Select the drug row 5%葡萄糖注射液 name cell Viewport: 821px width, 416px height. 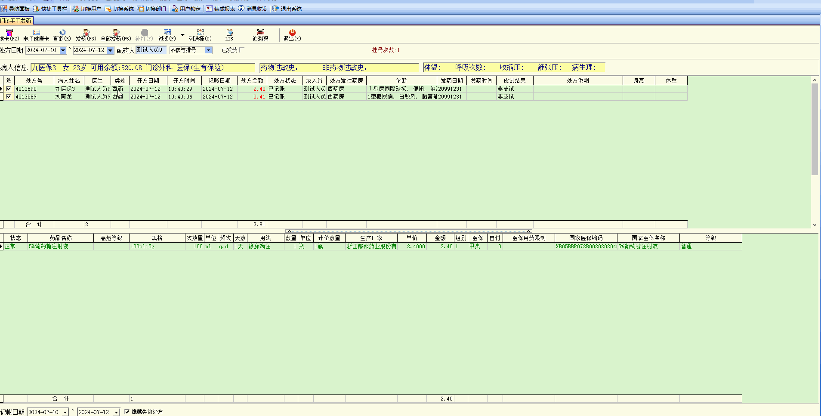pyautogui.click(x=61, y=247)
